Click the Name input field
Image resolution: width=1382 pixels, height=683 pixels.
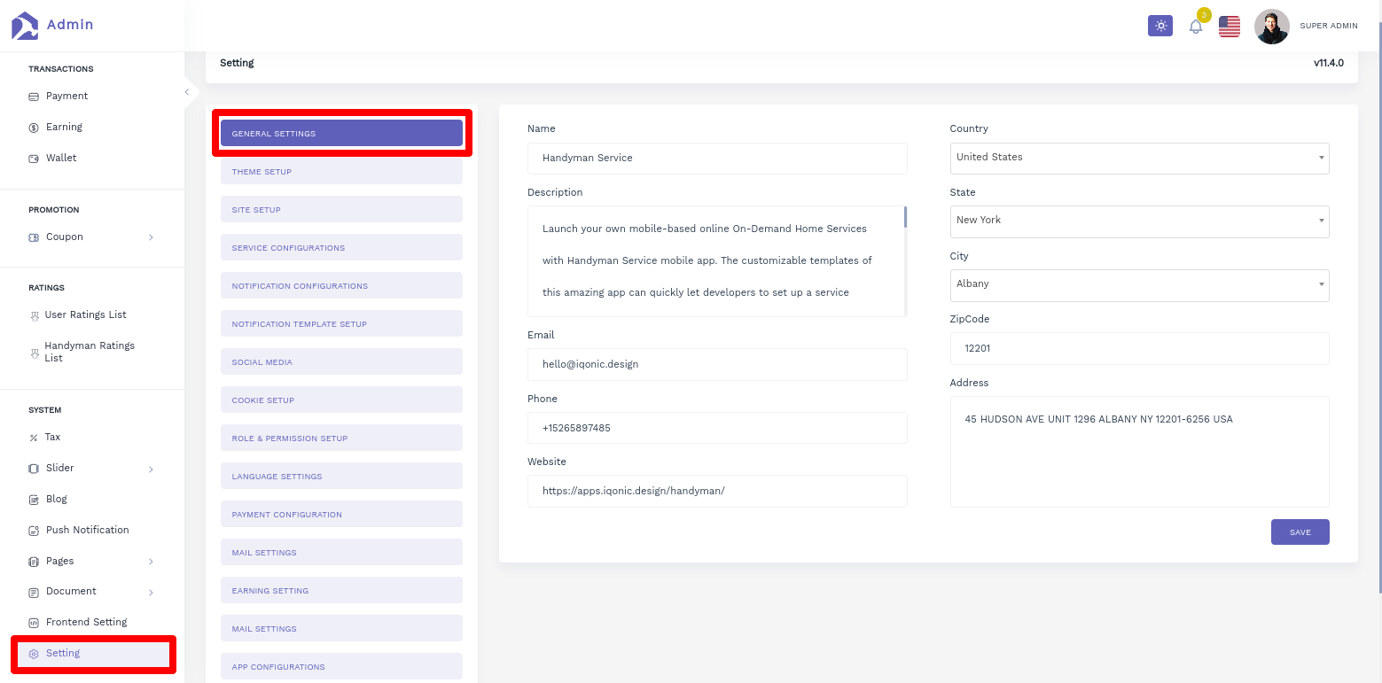point(717,158)
